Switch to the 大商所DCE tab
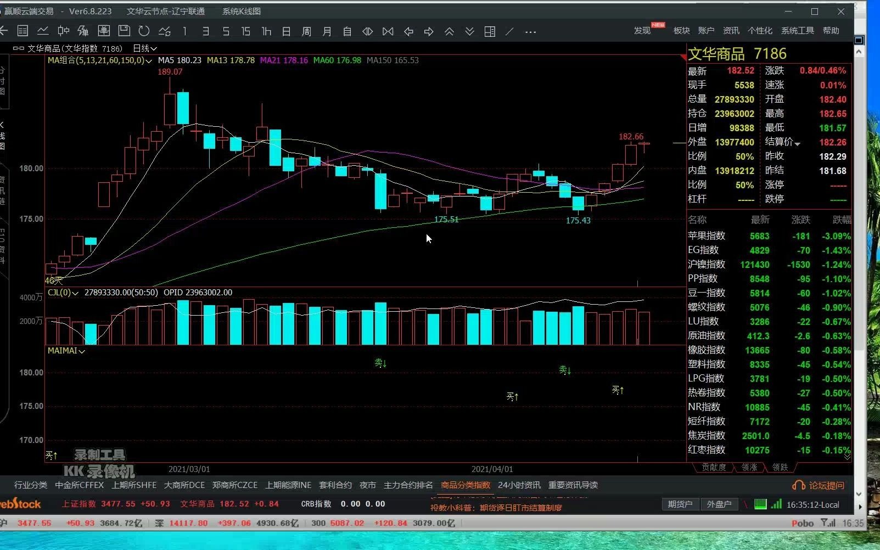The height and width of the screenshot is (550, 880). coord(184,485)
